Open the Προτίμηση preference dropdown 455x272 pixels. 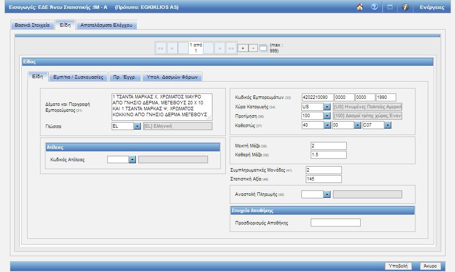(x=327, y=116)
